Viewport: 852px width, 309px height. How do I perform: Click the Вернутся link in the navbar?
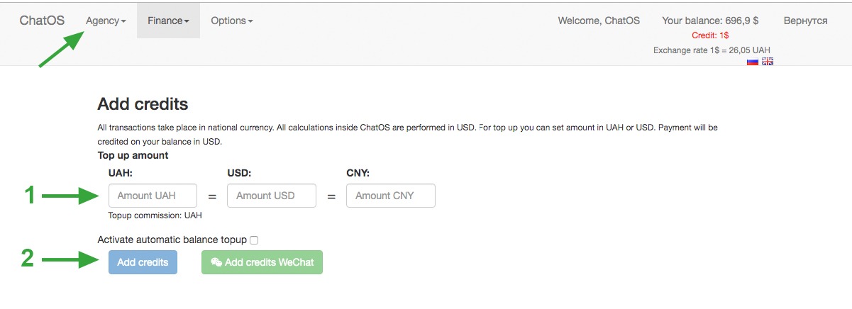[805, 21]
